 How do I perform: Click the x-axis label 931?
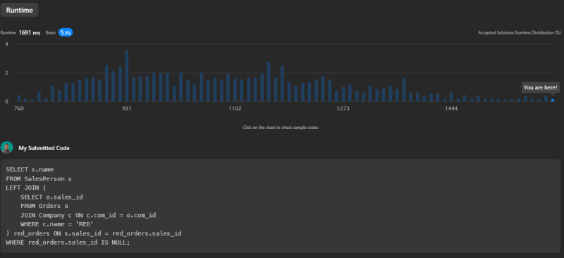point(127,109)
